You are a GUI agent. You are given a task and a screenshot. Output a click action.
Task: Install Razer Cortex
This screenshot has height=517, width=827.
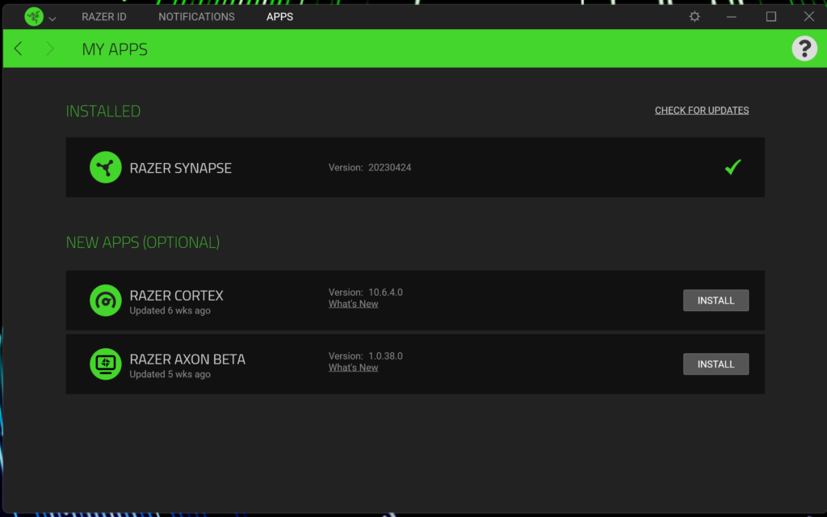pyautogui.click(x=716, y=301)
